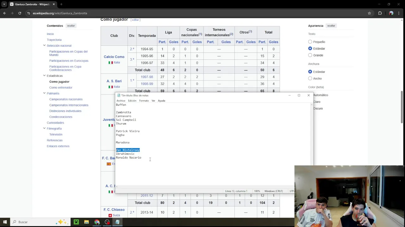Click the site information icon in address bar
Image resolution: width=405 pixels, height=227 pixels.
pyautogui.click(x=29, y=13)
